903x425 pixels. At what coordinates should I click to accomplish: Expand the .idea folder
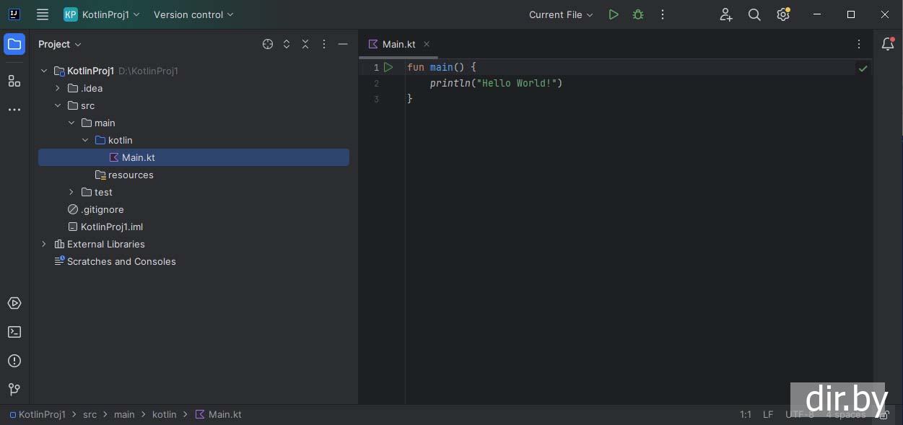click(58, 88)
